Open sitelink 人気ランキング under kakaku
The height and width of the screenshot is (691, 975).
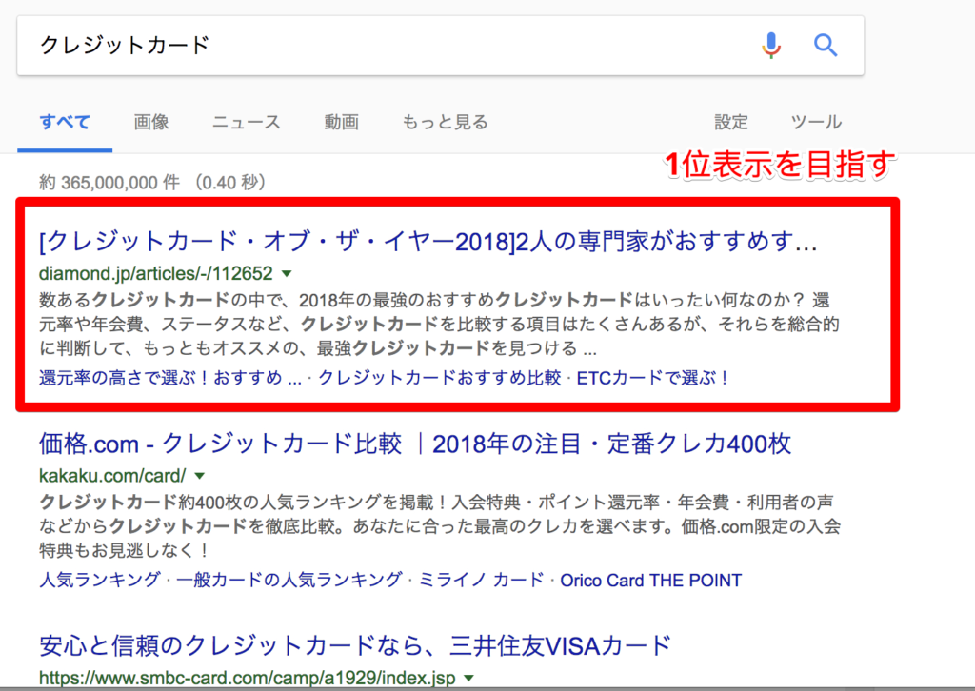(x=99, y=581)
